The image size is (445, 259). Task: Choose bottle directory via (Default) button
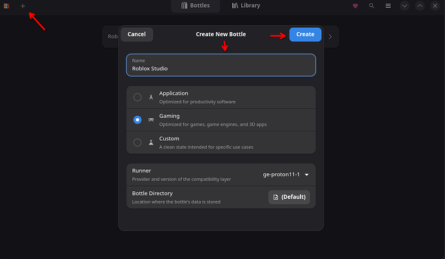coord(289,197)
